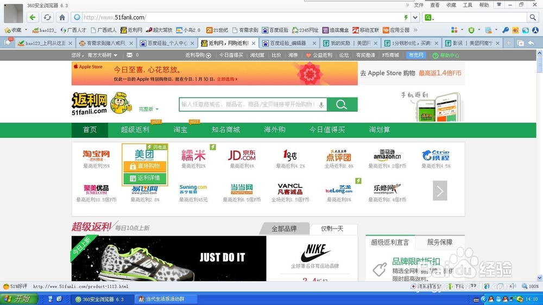
Task: Open the browser home page icon
Action: (62, 17)
